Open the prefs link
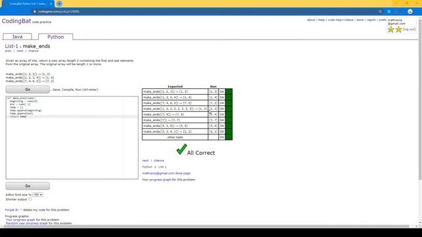This screenshot has width=422, height=237. 382,20
